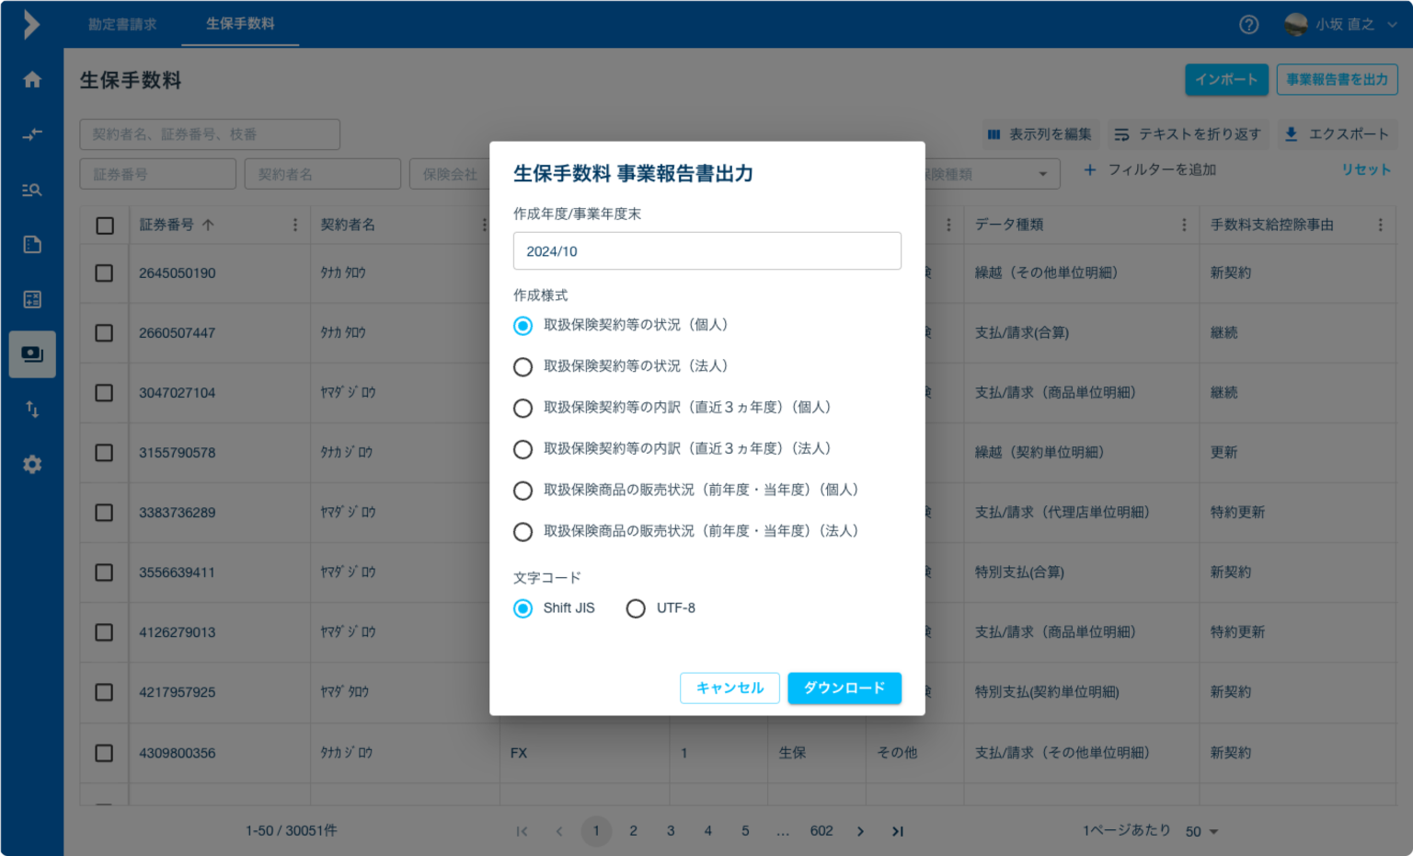Open the rows-per-page dropdown showing 50
This screenshot has width=1413, height=856.
1201,830
